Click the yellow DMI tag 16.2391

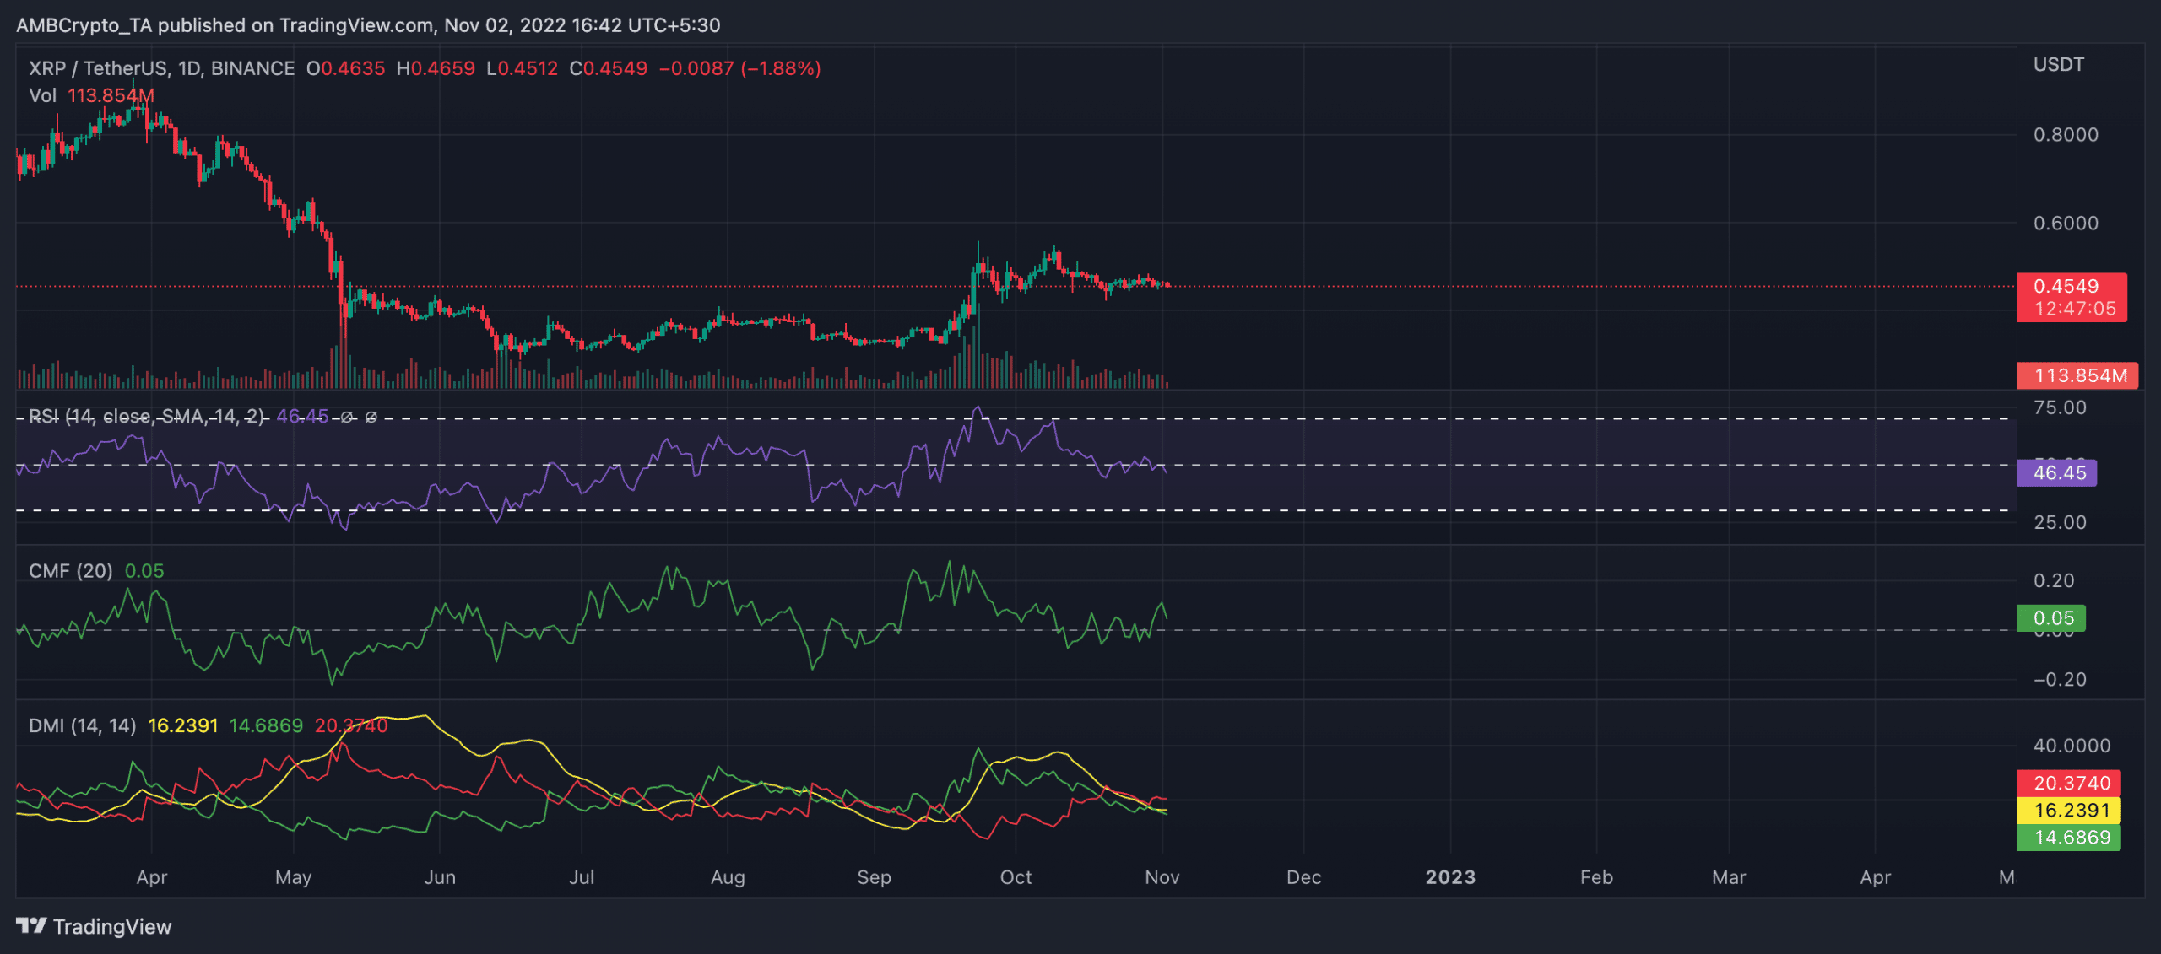point(2069,810)
